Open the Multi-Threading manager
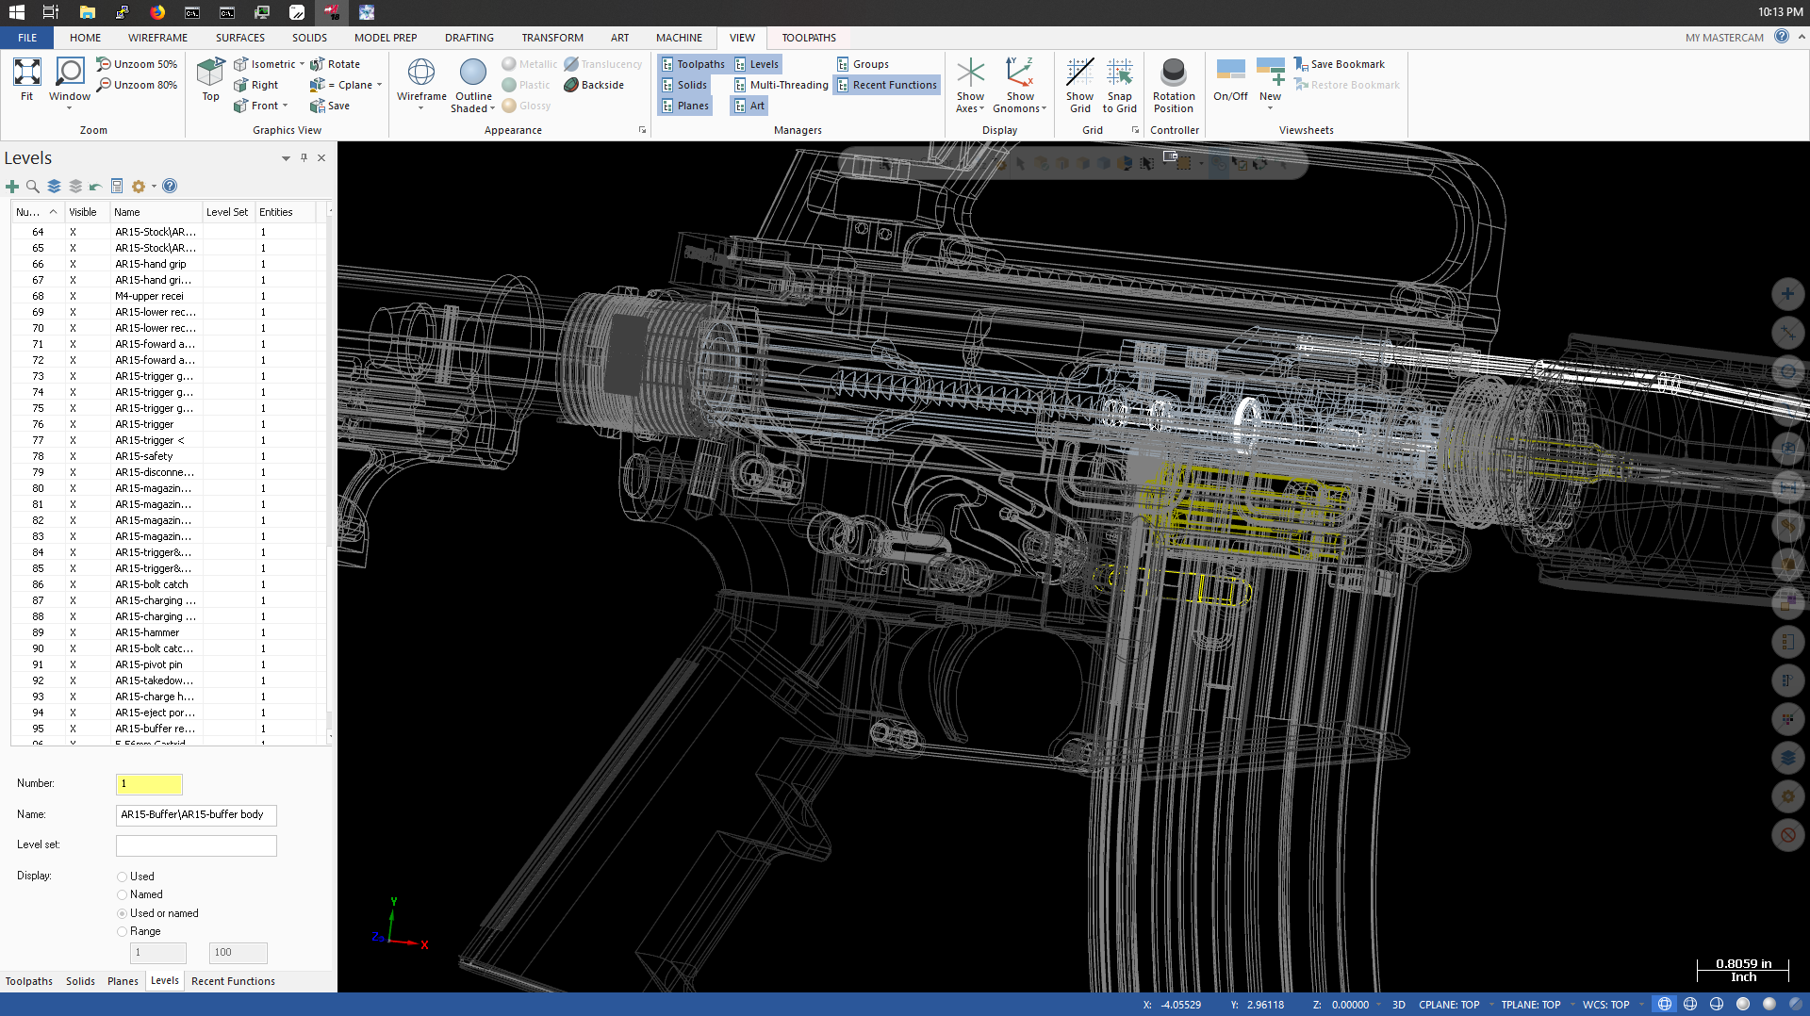This screenshot has width=1810, height=1016. pos(782,85)
